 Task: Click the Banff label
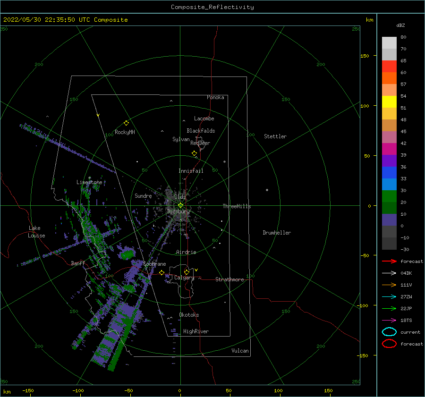[x=78, y=263]
